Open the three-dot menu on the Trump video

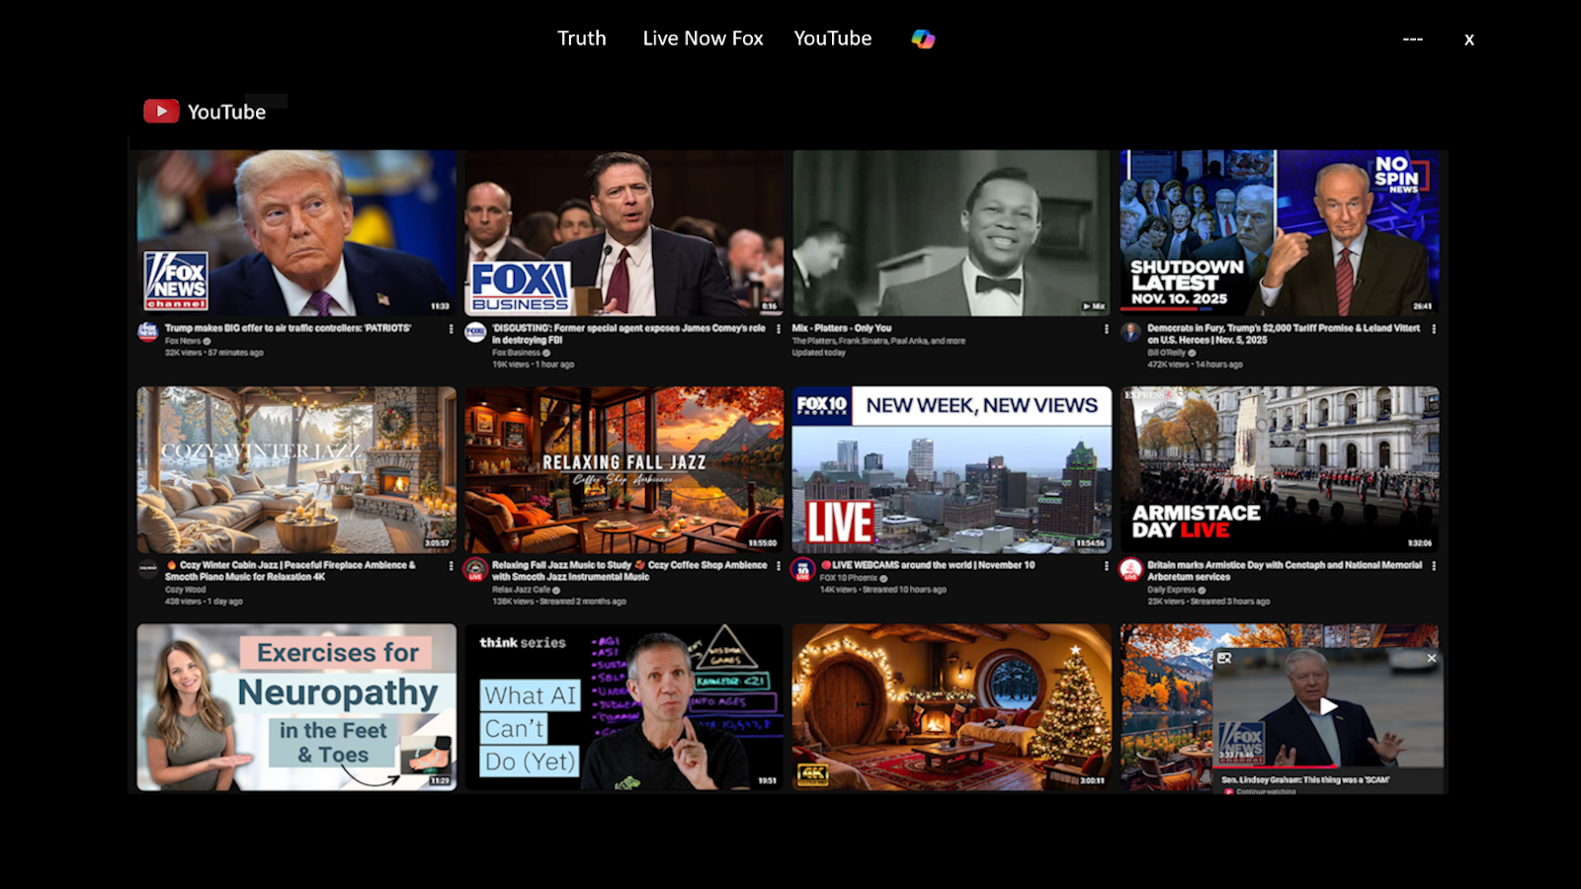(x=450, y=329)
